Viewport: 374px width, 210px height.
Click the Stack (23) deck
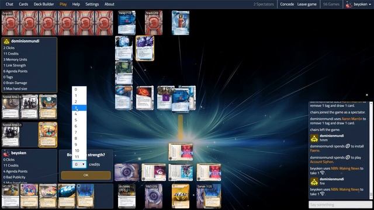click(x=154, y=23)
